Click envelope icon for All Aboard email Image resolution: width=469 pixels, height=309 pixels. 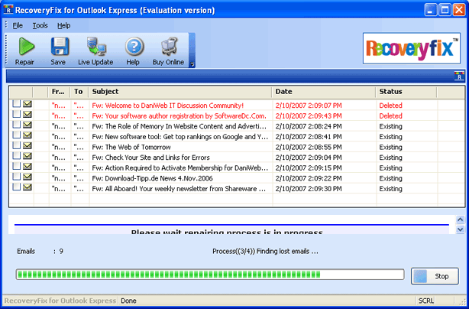tap(27, 187)
